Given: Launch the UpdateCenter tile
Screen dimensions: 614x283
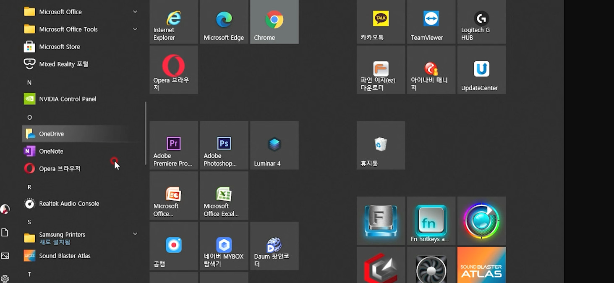Looking at the screenshot, I should 482,70.
